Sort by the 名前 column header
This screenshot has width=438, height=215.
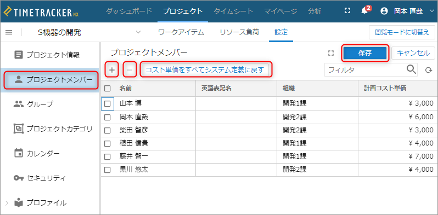click(x=126, y=89)
